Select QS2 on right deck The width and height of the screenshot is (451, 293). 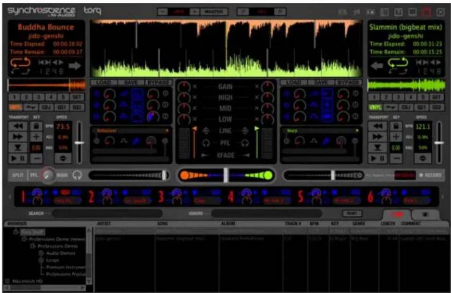(x=436, y=108)
